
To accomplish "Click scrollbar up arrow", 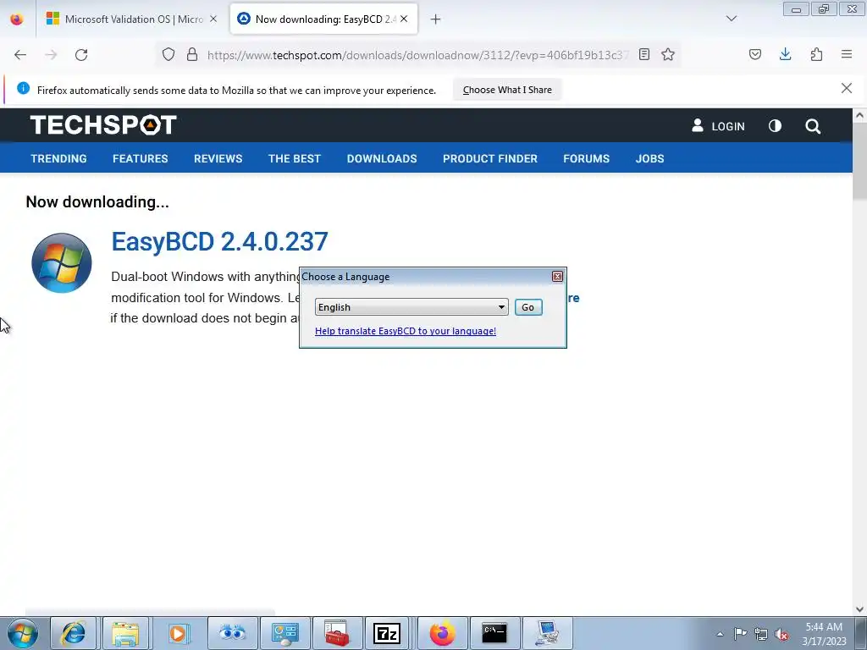I will [x=859, y=115].
